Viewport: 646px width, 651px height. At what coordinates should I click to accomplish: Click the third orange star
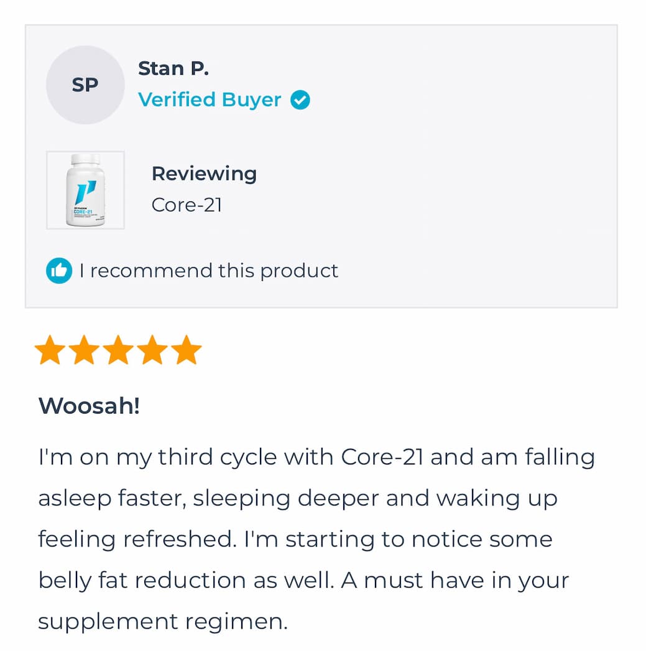tap(118, 349)
